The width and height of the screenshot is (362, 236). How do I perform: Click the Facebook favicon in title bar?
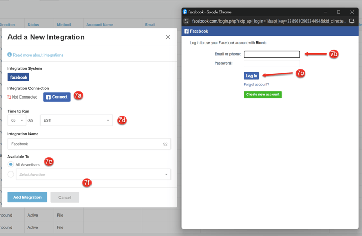(x=185, y=12)
